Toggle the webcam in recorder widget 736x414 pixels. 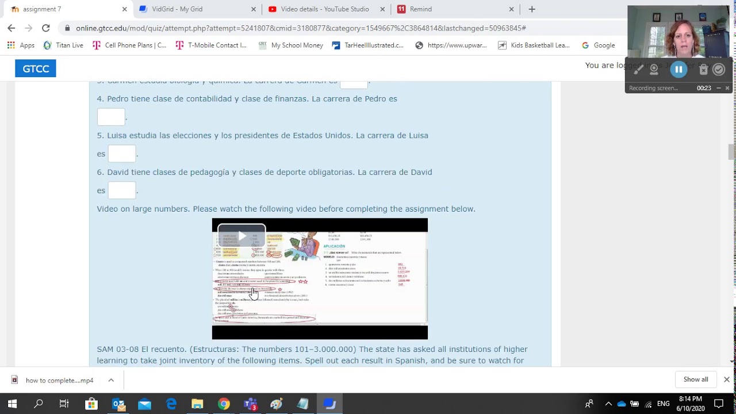pos(654,70)
